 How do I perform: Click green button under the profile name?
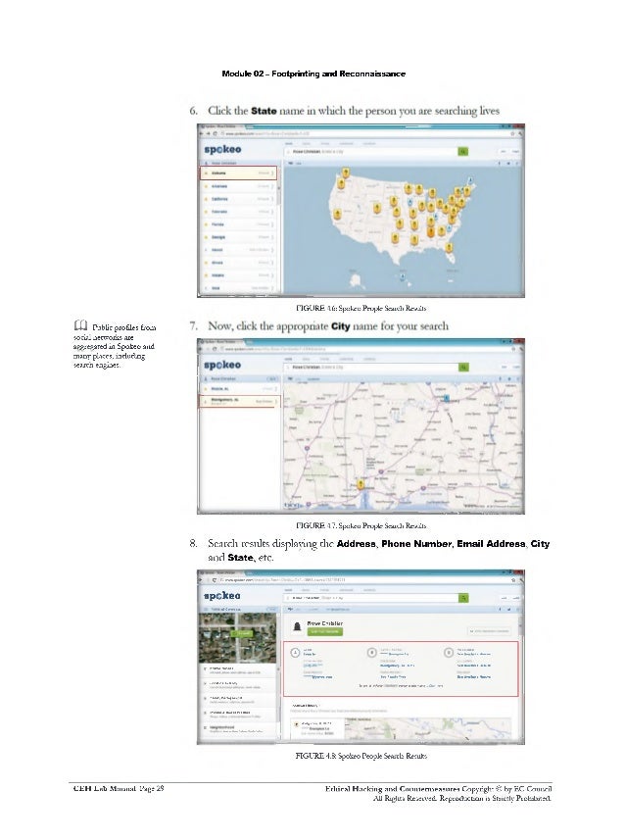click(x=324, y=631)
